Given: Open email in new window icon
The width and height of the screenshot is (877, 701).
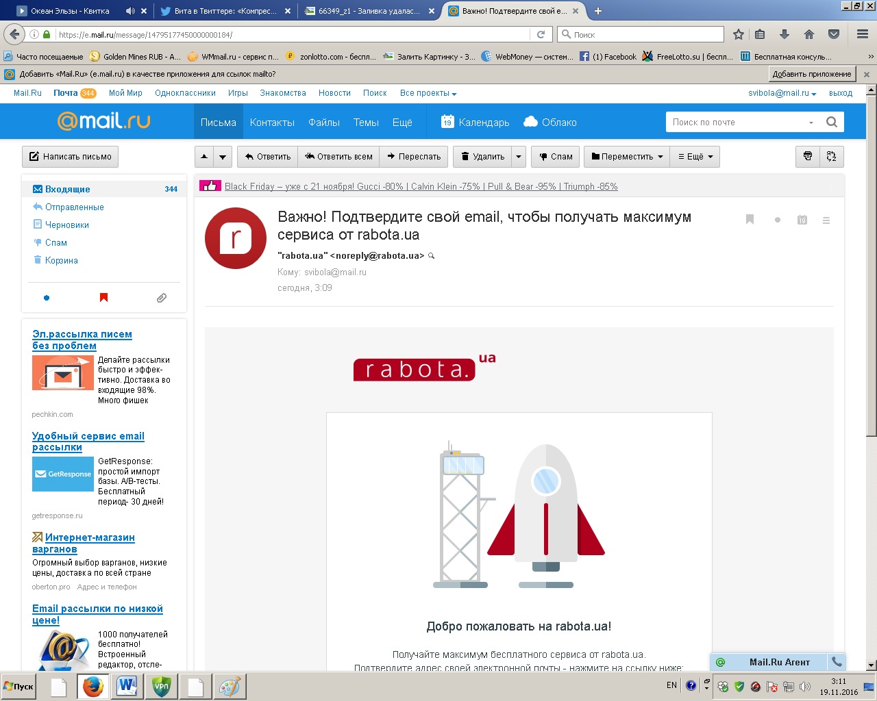Looking at the screenshot, I should [x=832, y=156].
